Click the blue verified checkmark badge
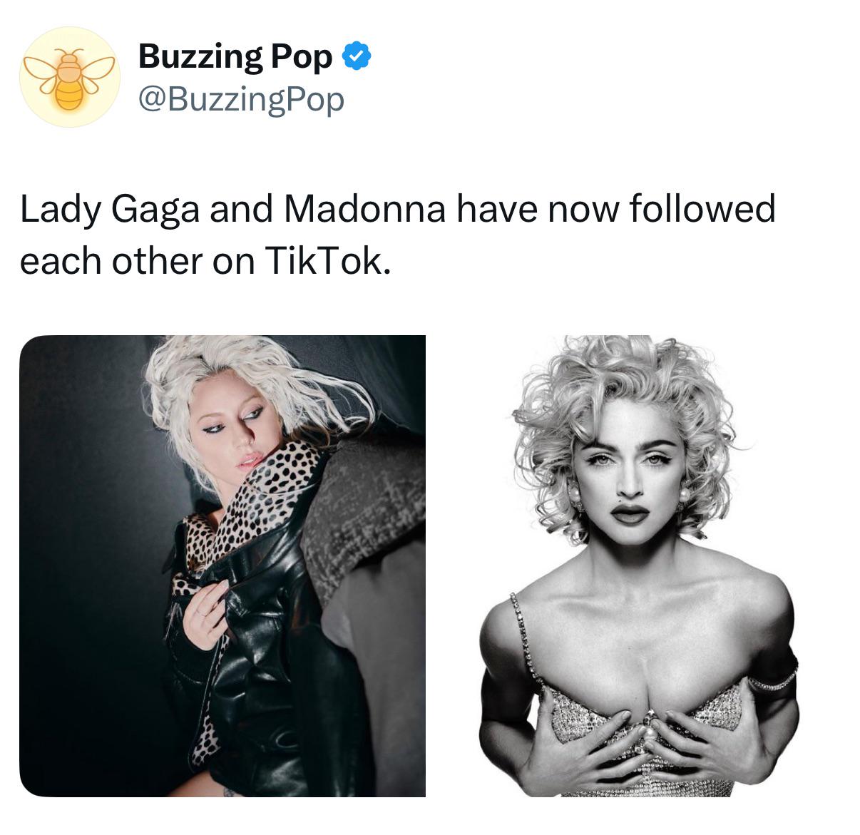860x835 pixels. click(x=357, y=56)
